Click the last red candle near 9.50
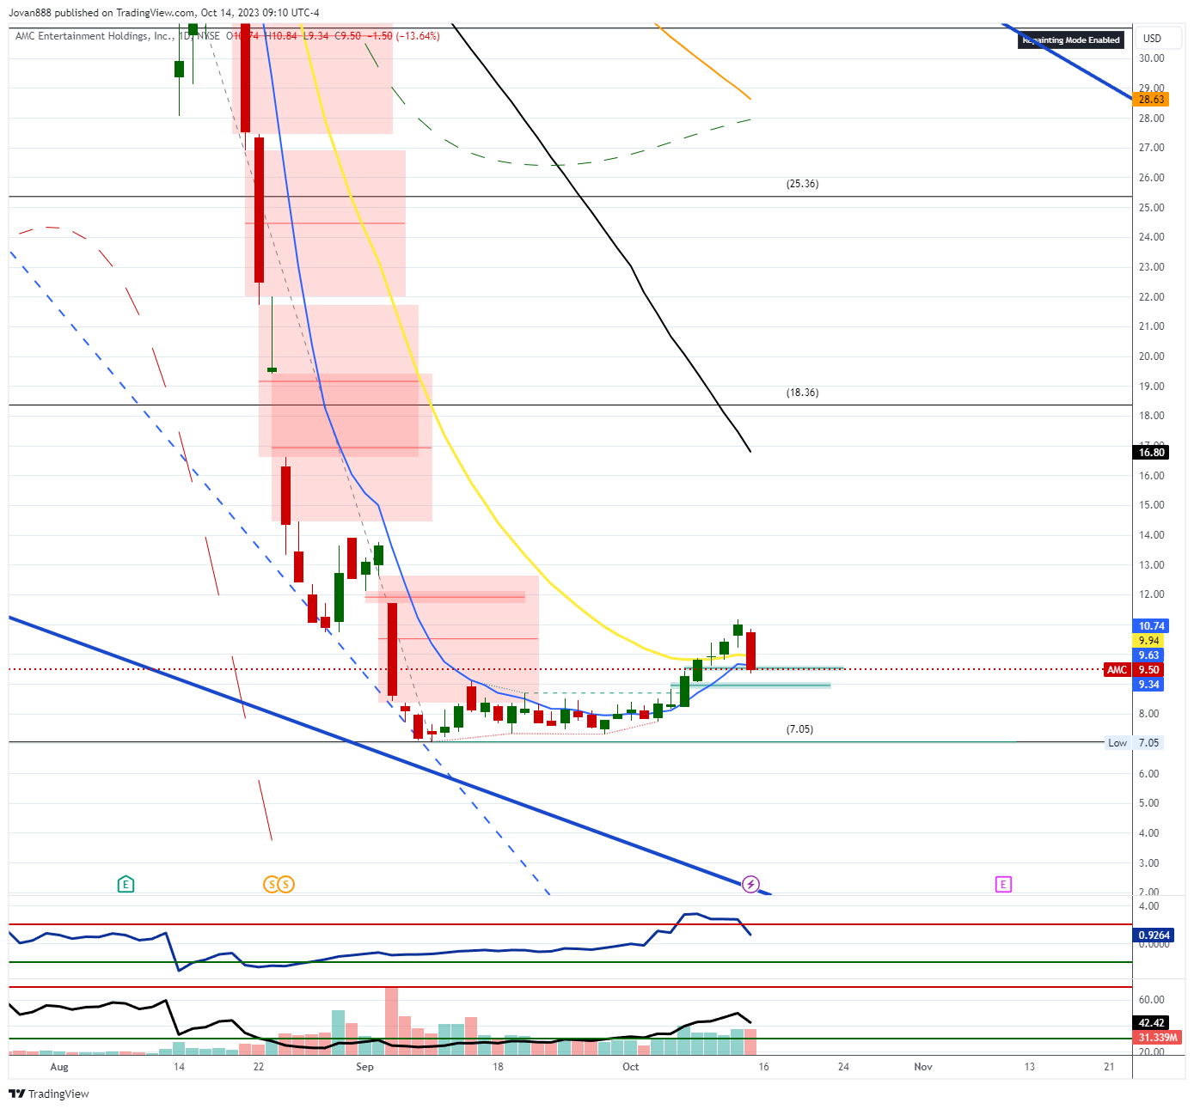 750,650
